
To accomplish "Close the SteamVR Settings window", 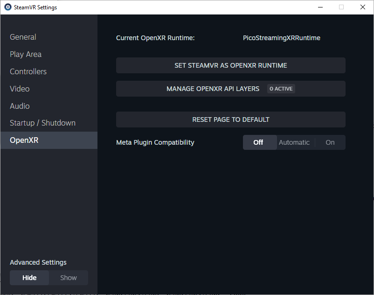I will (x=363, y=7).
